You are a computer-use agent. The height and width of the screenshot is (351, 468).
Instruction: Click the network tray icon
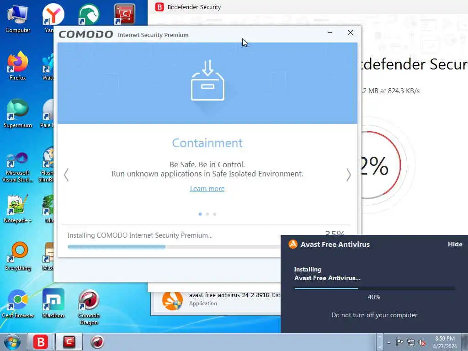411,342
